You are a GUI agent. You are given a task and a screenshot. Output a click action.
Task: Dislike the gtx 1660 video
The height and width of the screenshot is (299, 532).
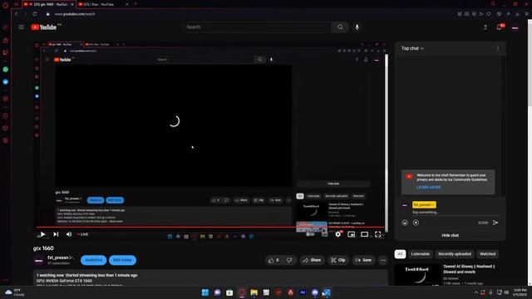tap(289, 260)
